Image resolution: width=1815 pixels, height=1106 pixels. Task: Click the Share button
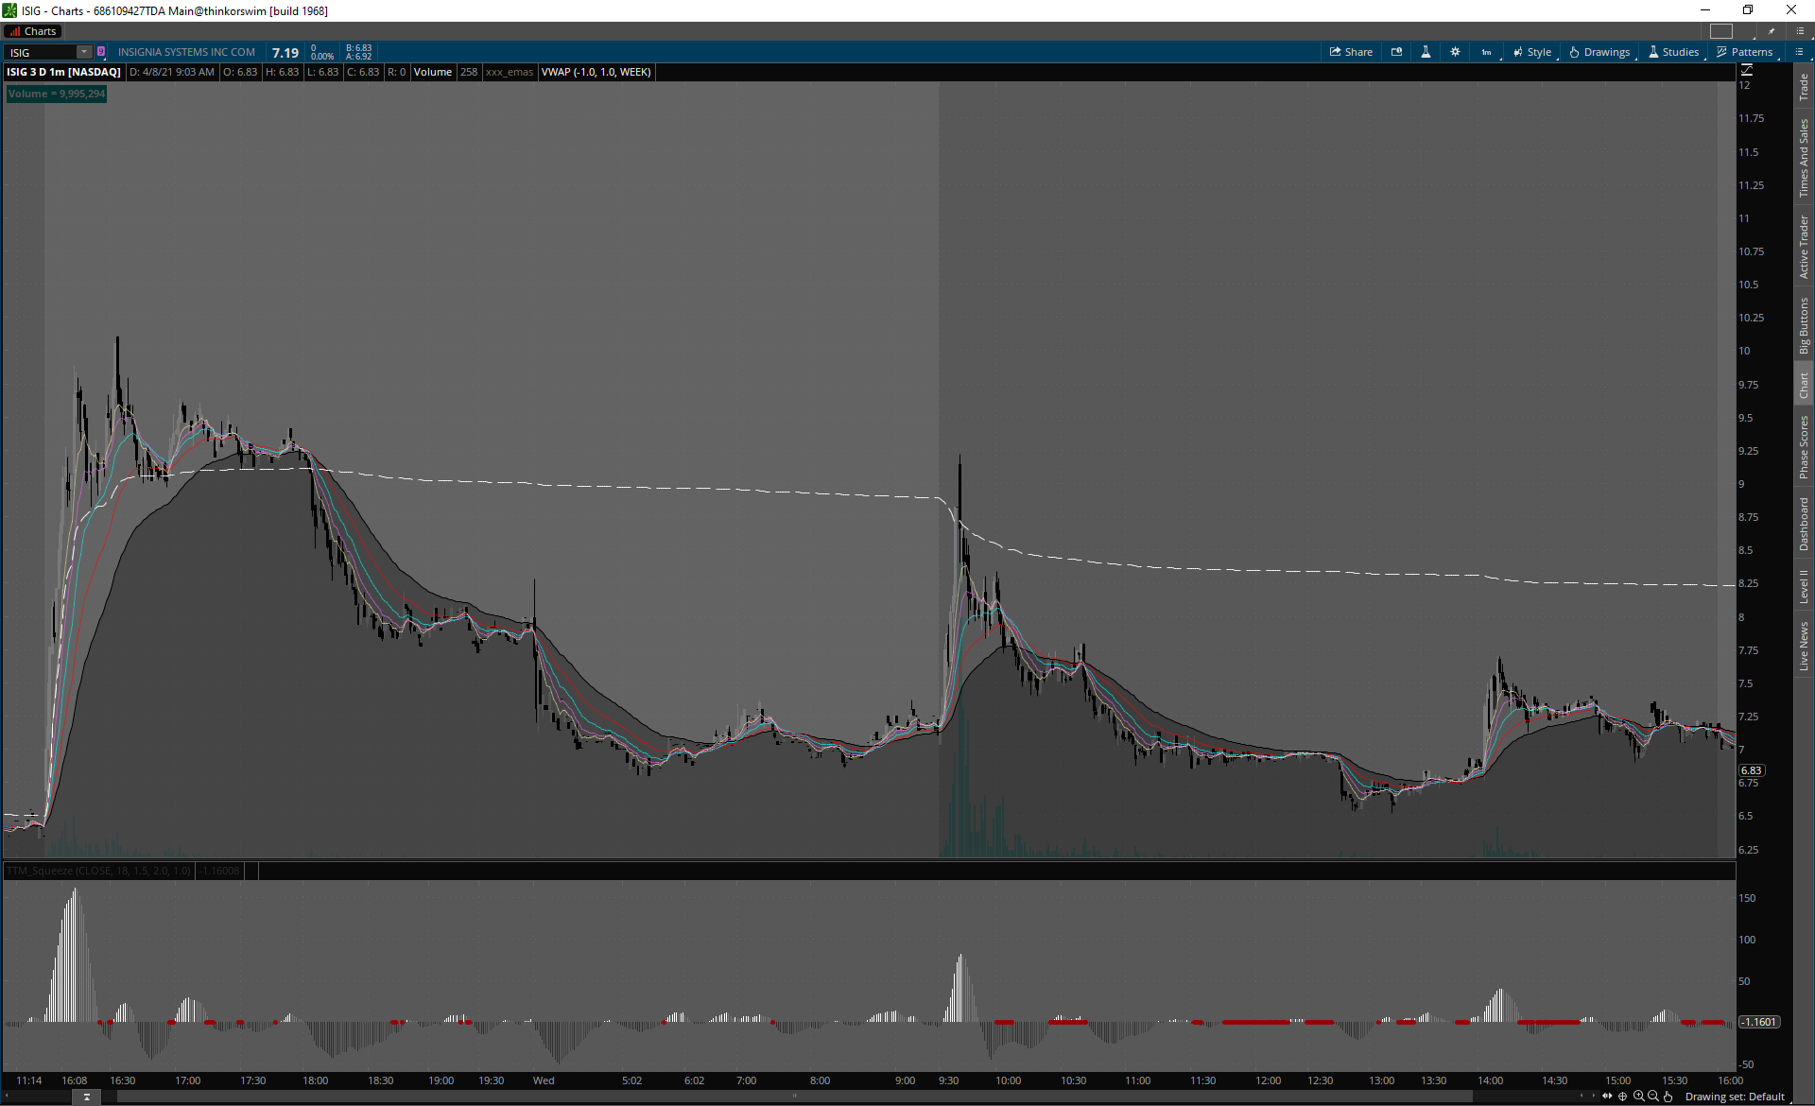(x=1351, y=52)
